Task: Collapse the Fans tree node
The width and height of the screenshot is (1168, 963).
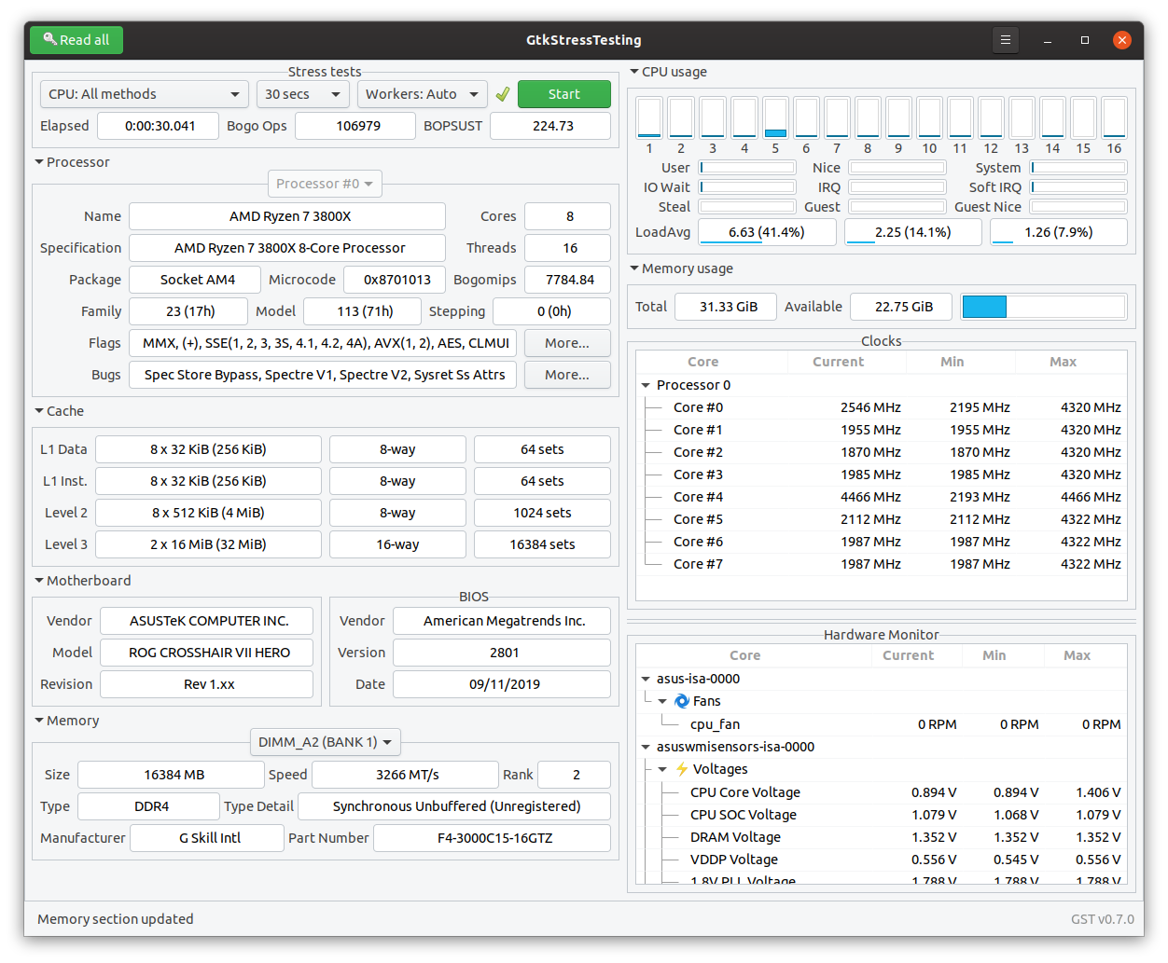Action: pyautogui.click(x=662, y=701)
